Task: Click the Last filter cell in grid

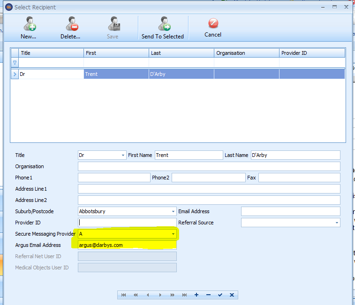Action: point(181,63)
